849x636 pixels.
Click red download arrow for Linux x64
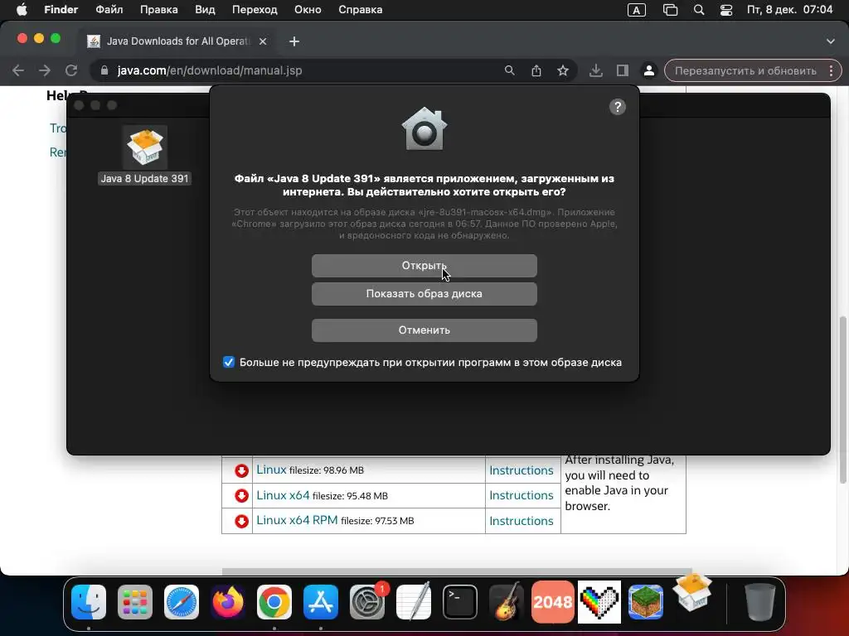[x=241, y=495]
